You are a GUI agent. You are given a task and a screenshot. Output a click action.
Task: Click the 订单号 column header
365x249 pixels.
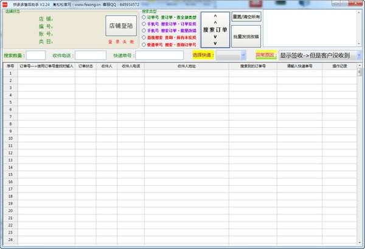pyautogui.click(x=46, y=66)
